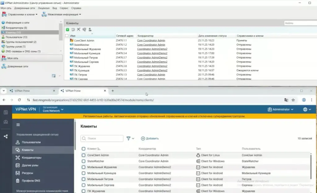The width and height of the screenshot is (317, 193).
Task: Open Справочники и ключи toolbar dropdown
Action: pyautogui.click(x=20, y=14)
